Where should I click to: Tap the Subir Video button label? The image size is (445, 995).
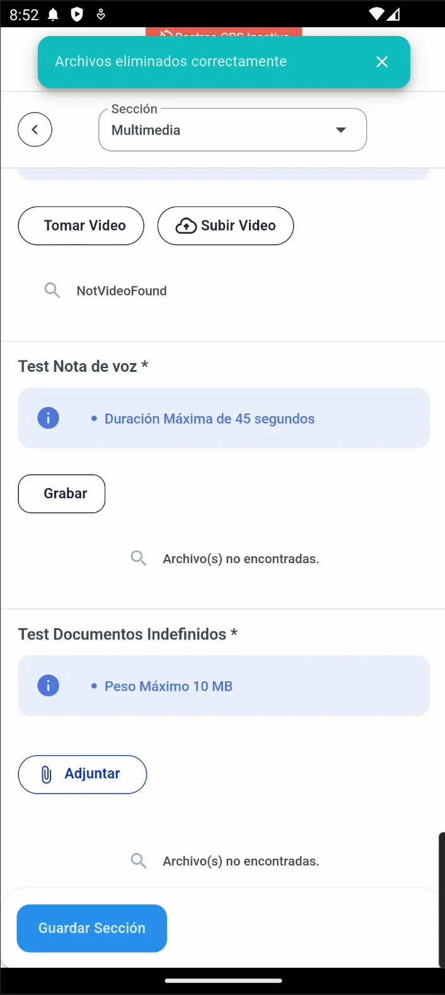(238, 226)
